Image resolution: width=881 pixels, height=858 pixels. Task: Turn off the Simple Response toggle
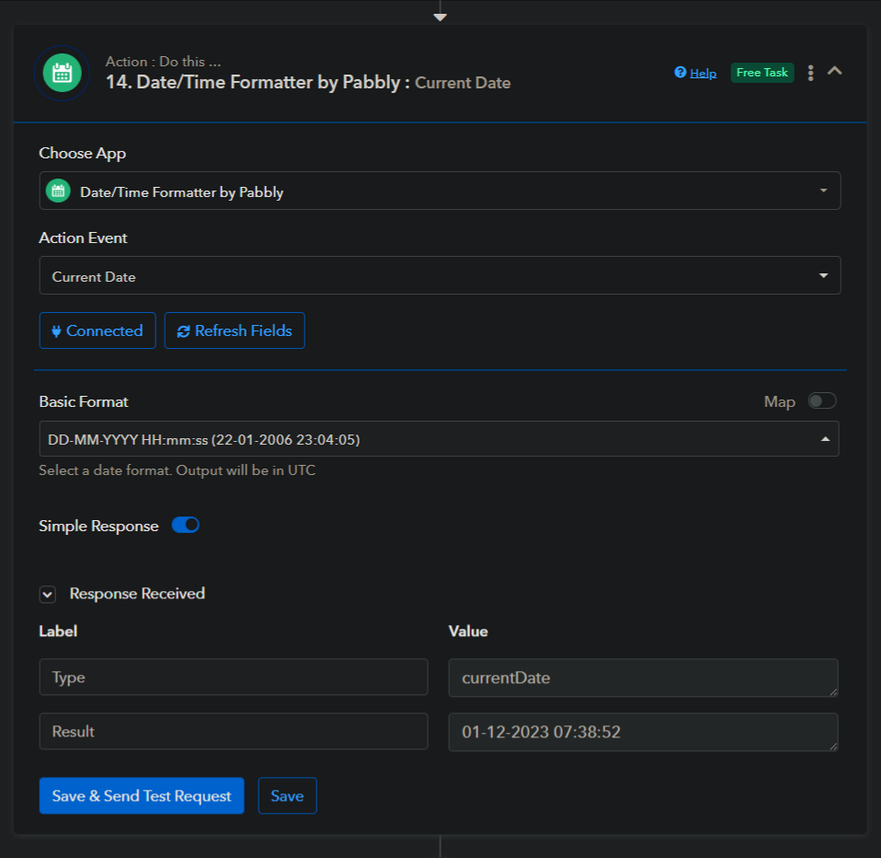point(186,526)
